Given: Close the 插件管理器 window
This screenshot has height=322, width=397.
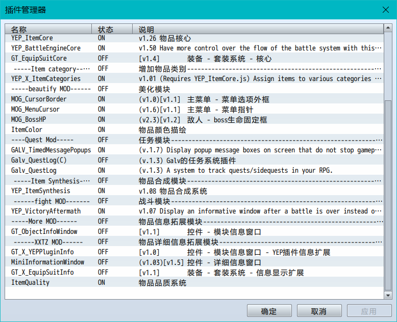Looking at the screenshot, I should point(385,10).
